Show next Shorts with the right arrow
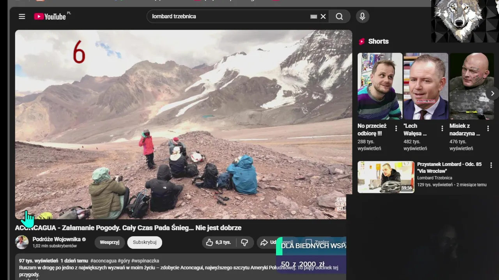499x280 pixels. pyautogui.click(x=492, y=93)
